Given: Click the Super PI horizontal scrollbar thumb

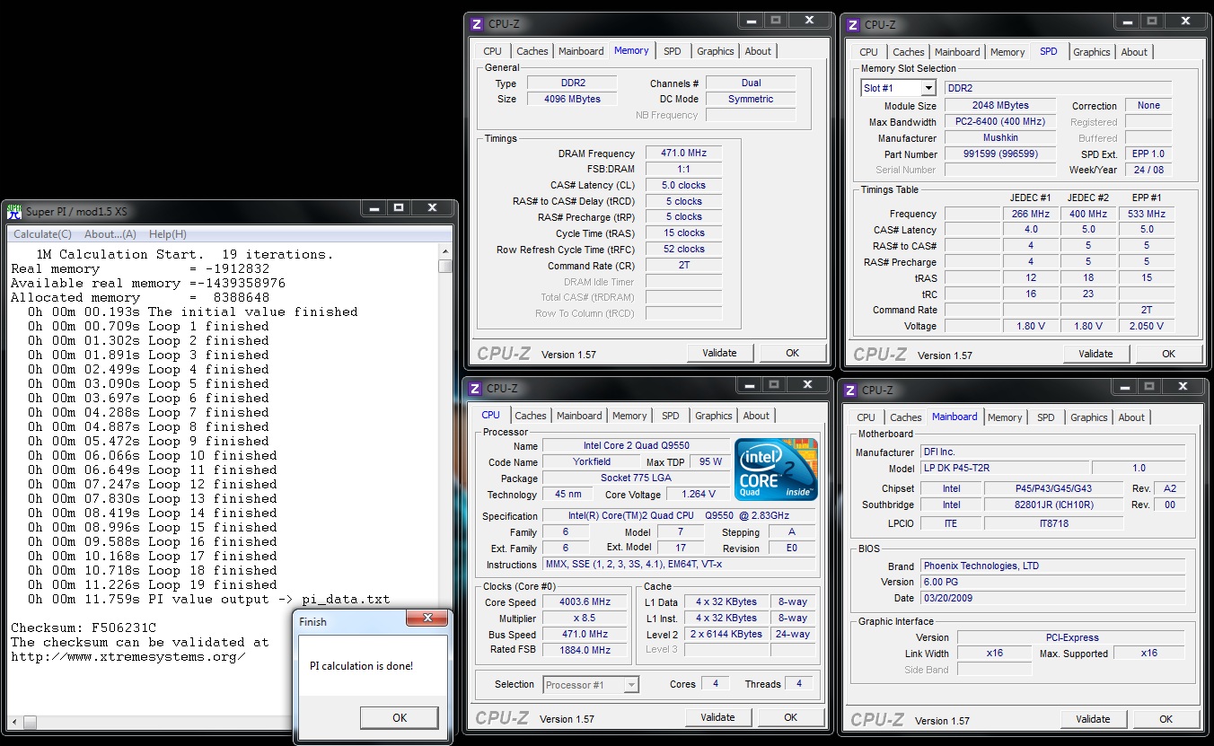Looking at the screenshot, I should click(x=31, y=722).
